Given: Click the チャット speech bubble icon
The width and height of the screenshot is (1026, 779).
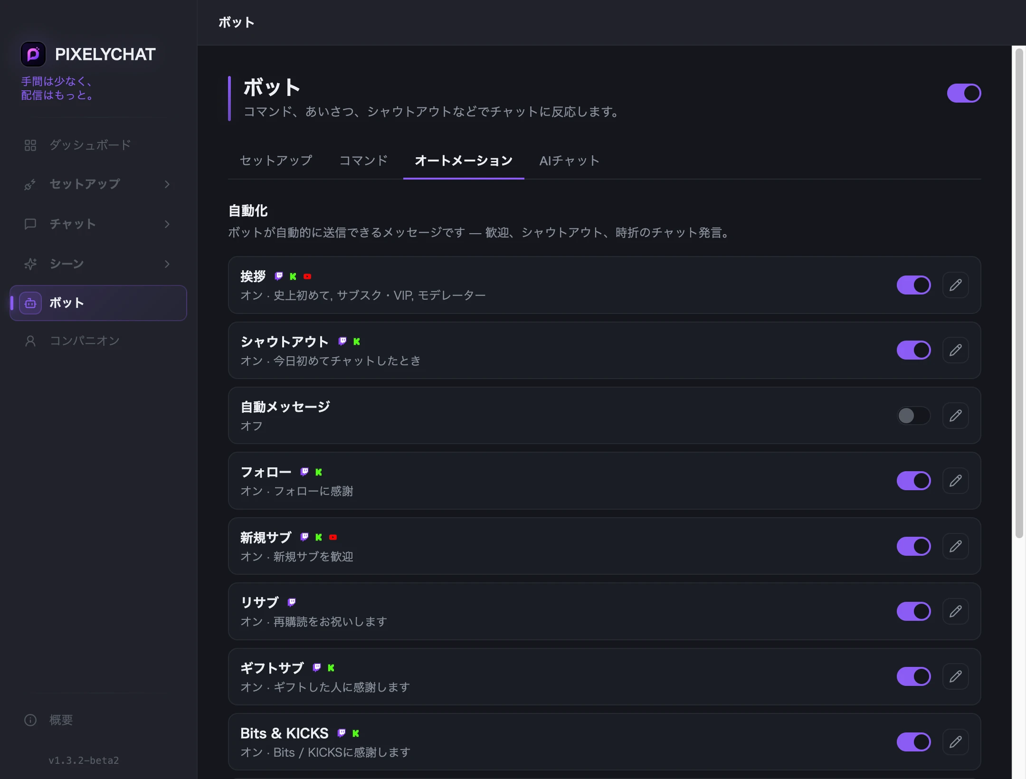Looking at the screenshot, I should tap(30, 224).
